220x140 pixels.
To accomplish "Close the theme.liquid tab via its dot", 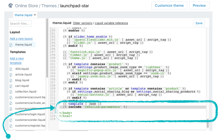I will pyautogui.click(x=35, y=15).
